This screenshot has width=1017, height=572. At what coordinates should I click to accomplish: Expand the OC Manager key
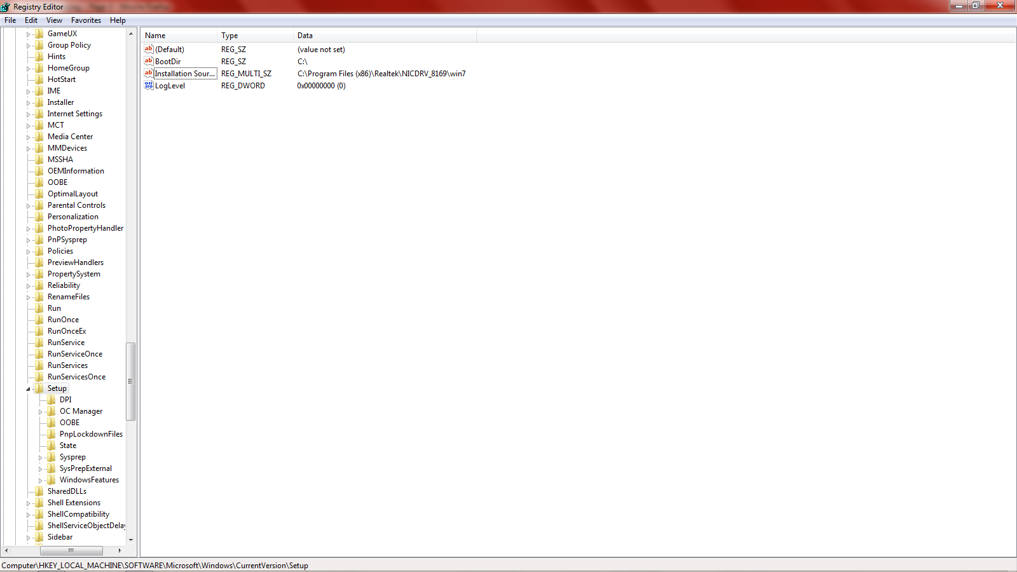(40, 412)
